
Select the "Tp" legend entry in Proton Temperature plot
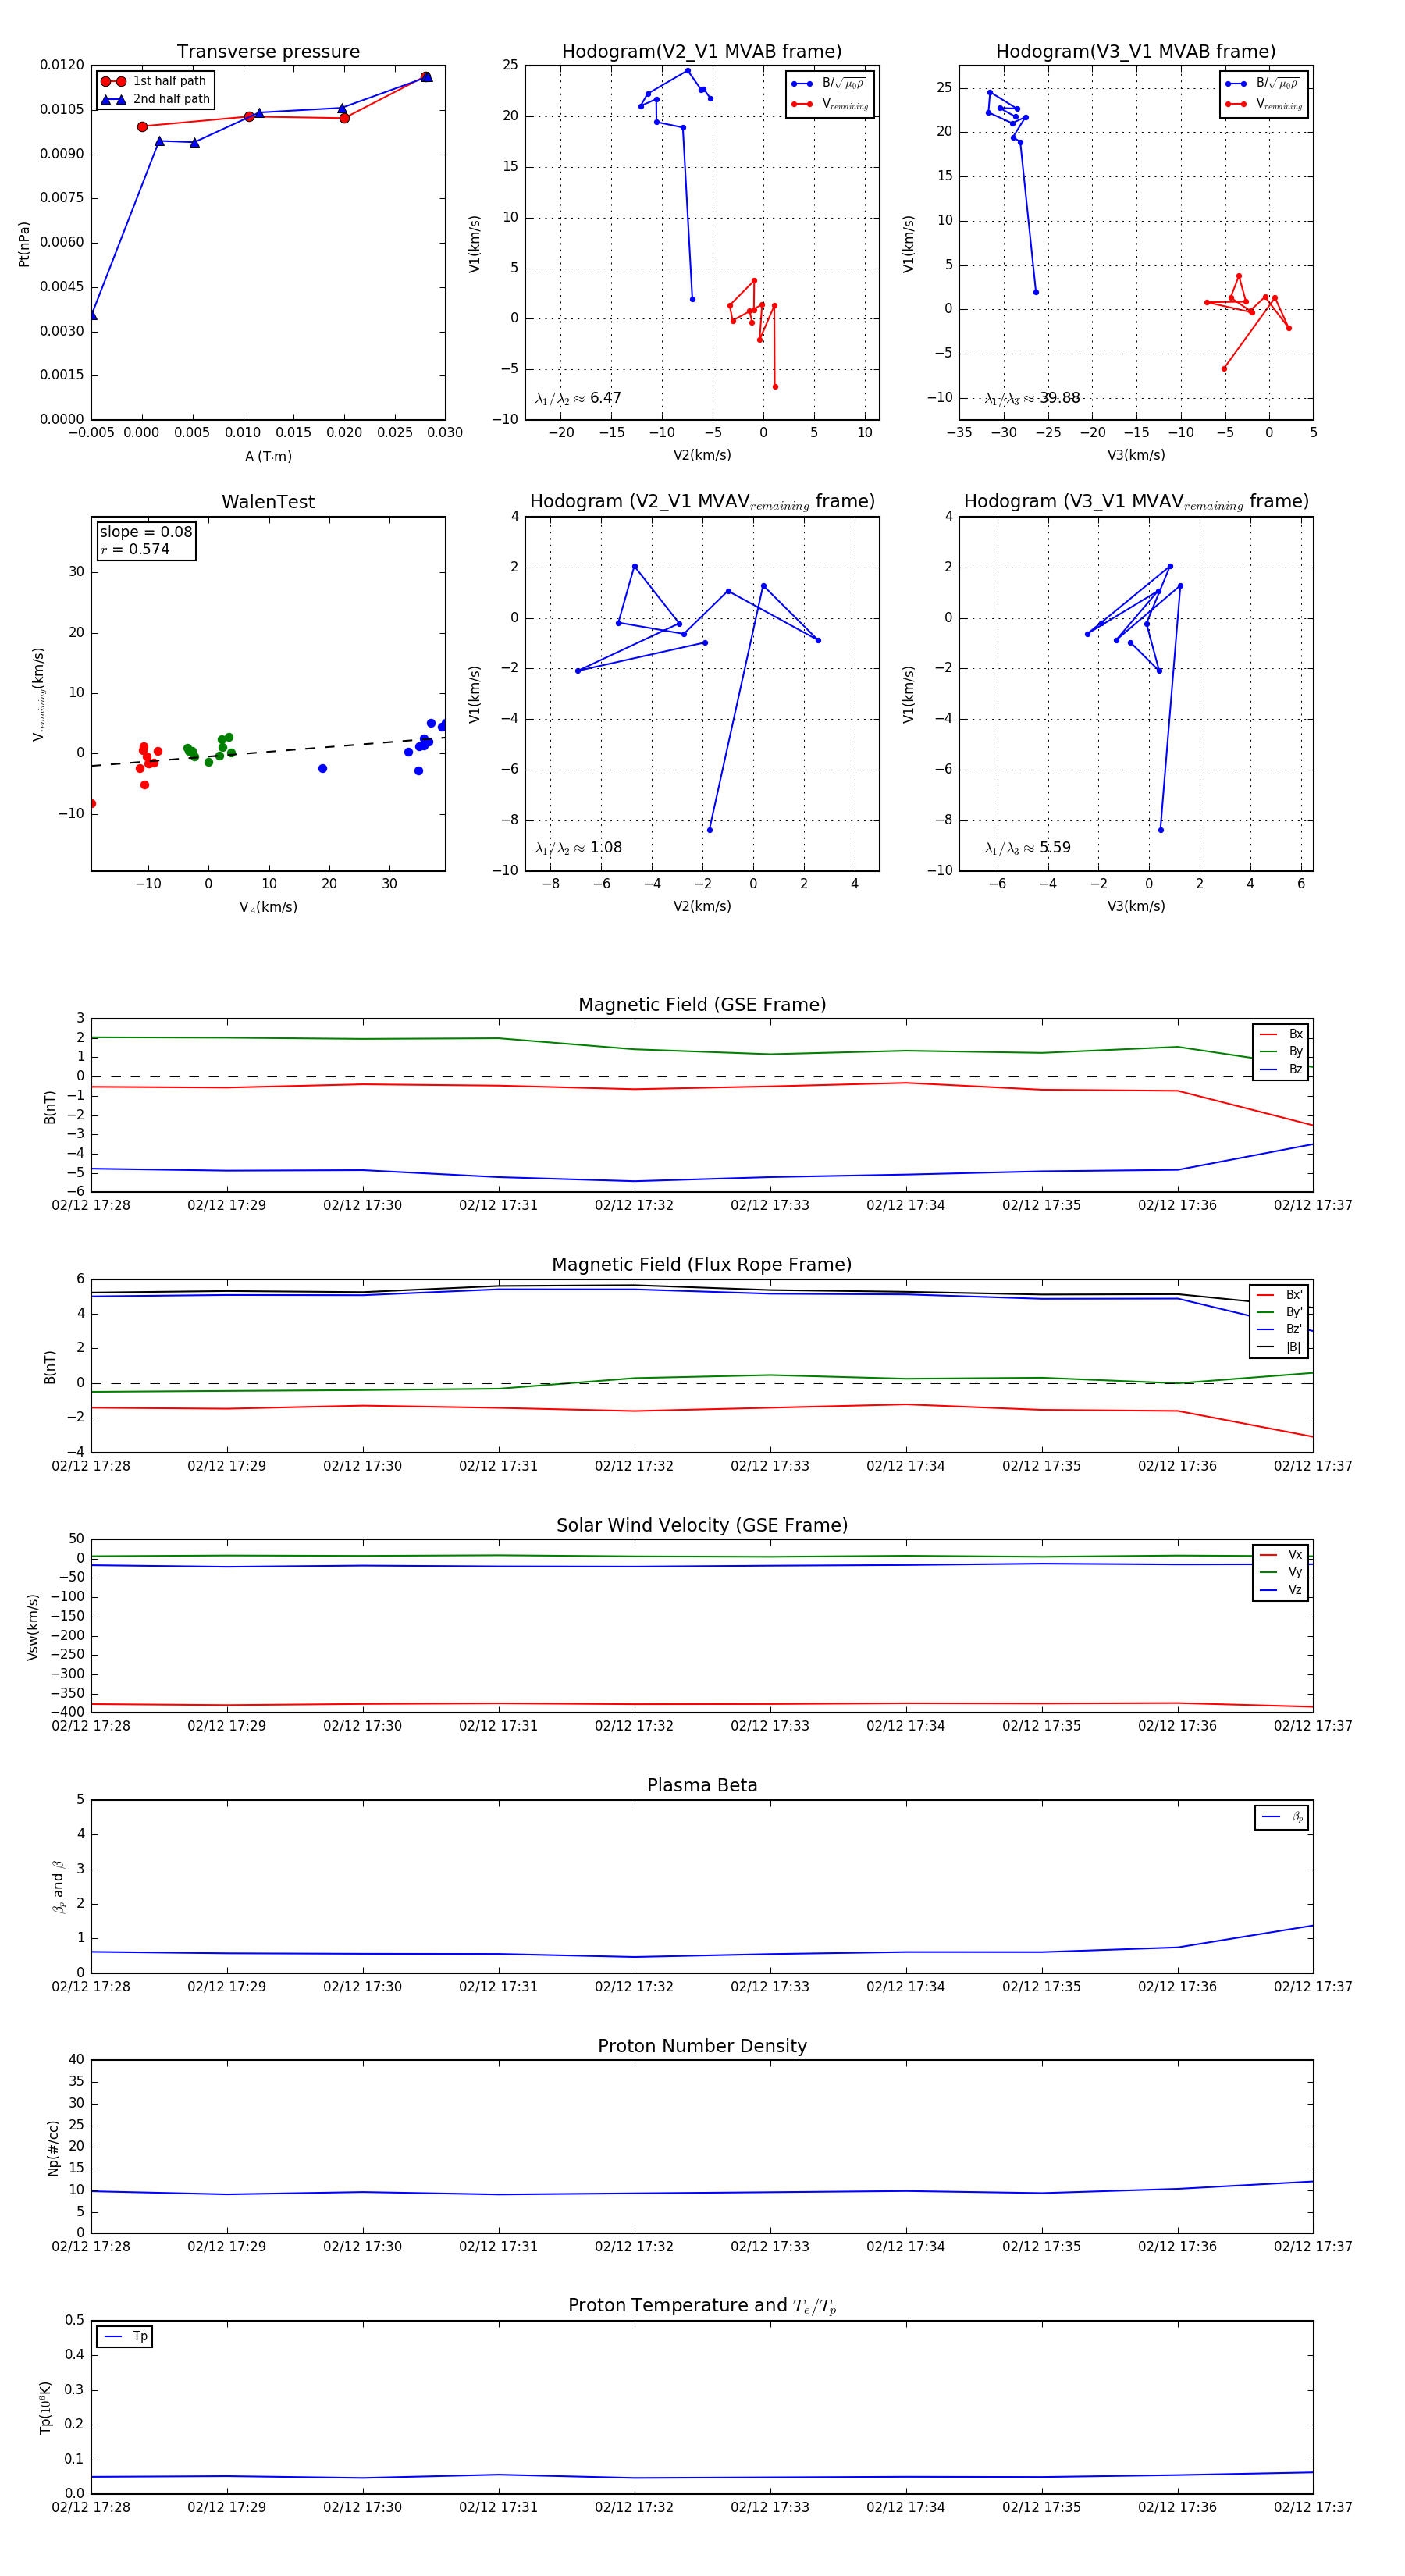click(124, 2337)
